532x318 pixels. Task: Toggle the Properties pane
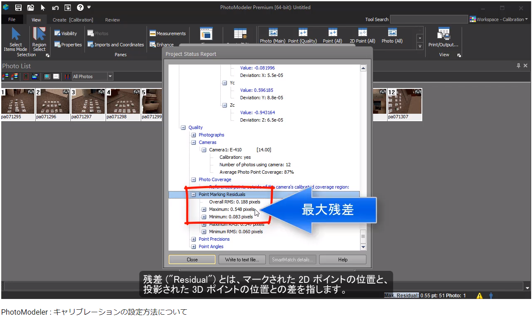point(68,45)
